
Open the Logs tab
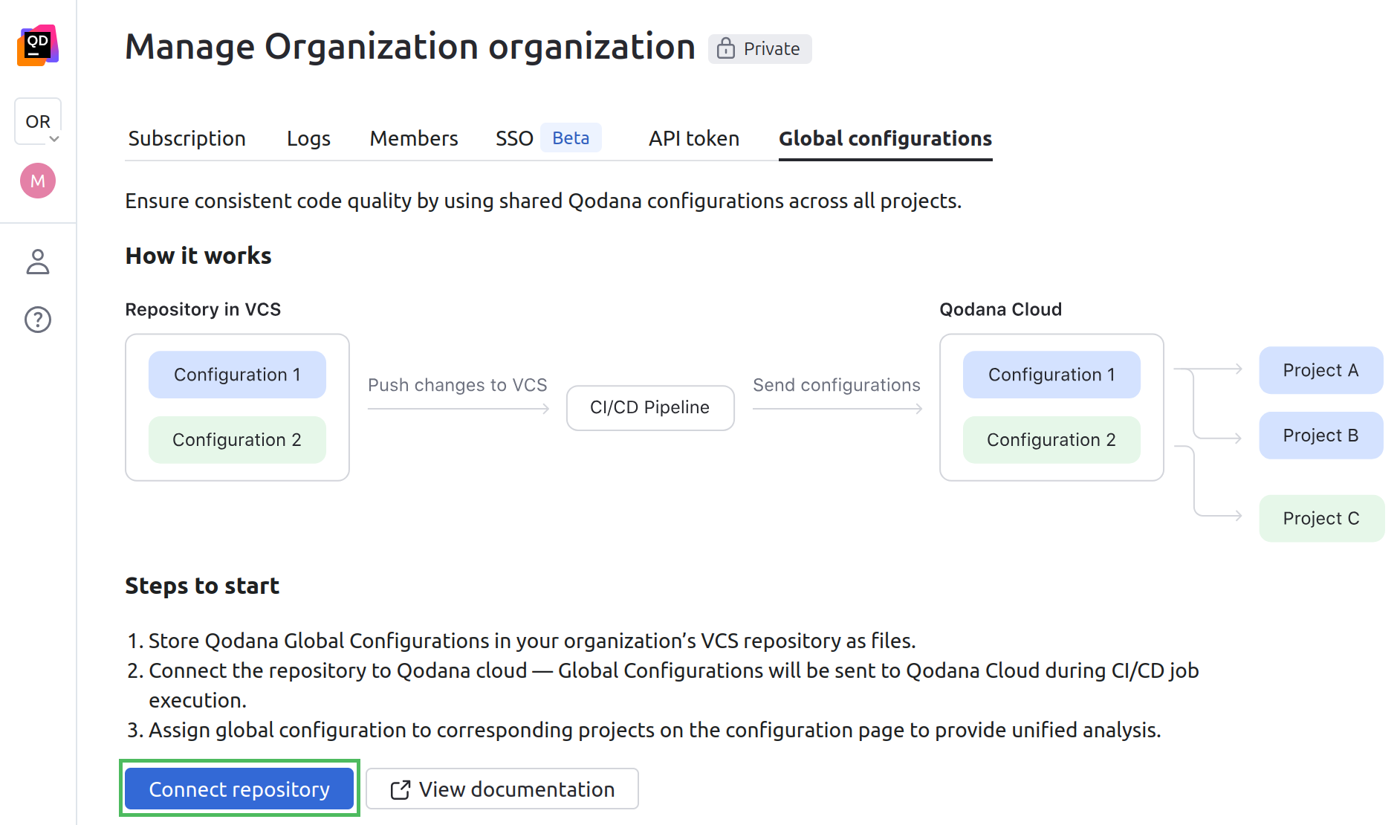[308, 138]
